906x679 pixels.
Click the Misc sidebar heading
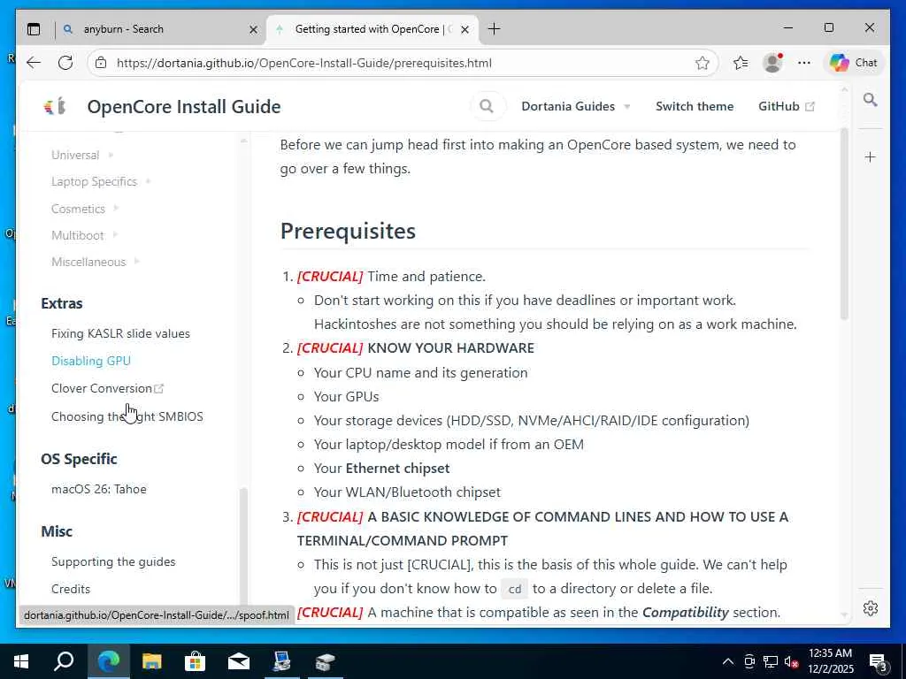[x=57, y=531]
